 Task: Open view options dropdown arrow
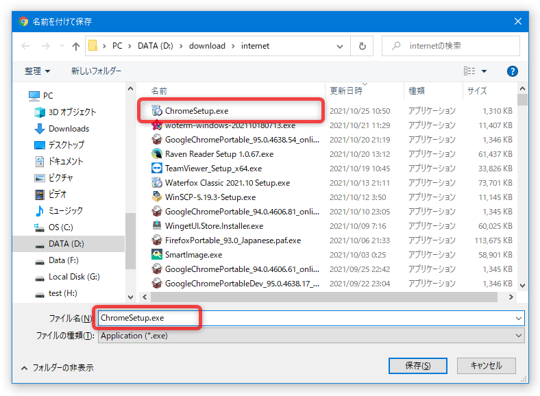(484, 71)
